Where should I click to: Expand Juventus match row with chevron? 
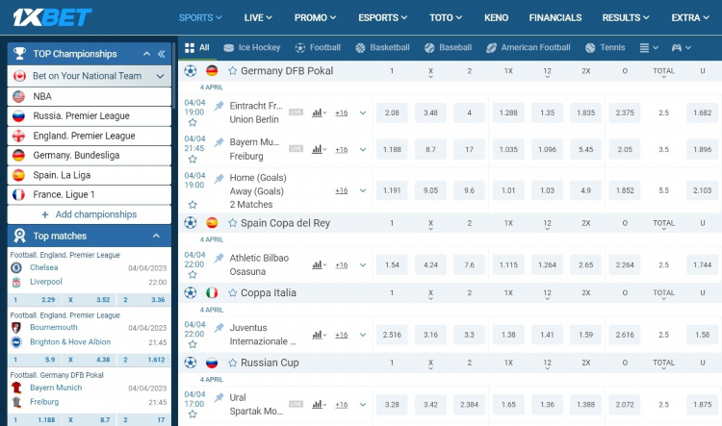tap(363, 335)
